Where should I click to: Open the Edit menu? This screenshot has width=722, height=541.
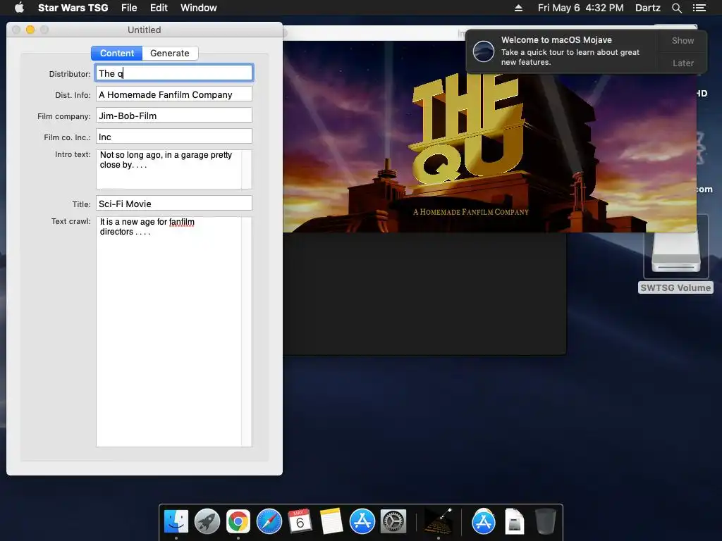point(159,8)
